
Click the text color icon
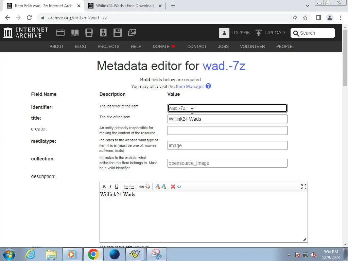pyautogui.click(x=158, y=187)
